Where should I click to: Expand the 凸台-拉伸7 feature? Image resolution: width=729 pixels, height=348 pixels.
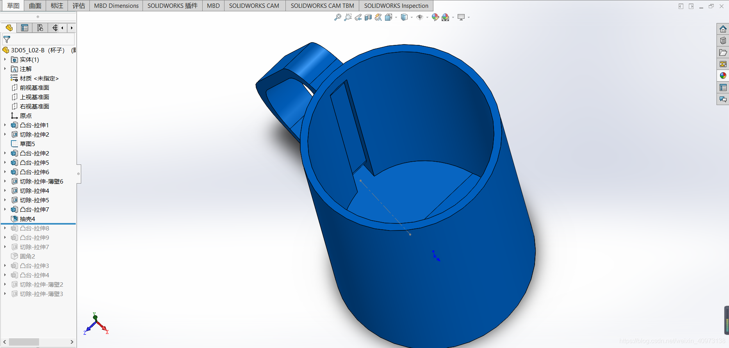(x=5, y=209)
